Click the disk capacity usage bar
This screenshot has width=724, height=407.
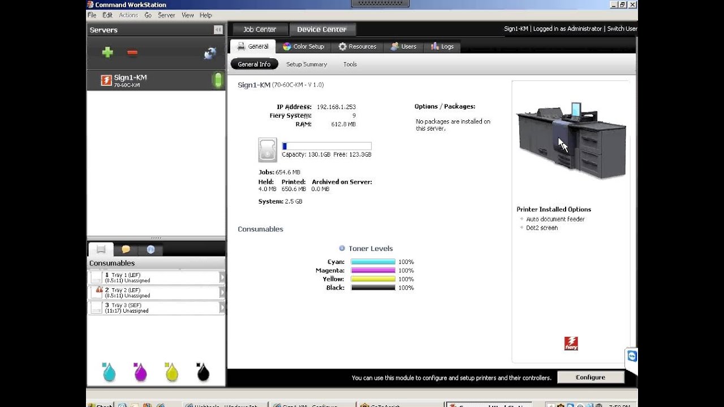point(327,146)
